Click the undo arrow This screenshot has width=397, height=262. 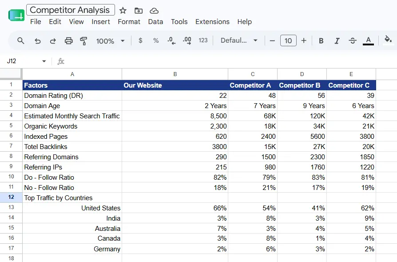click(x=37, y=41)
